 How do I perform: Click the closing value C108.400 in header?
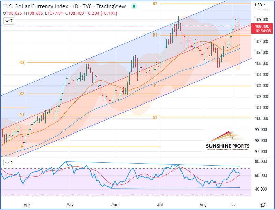coord(74,13)
